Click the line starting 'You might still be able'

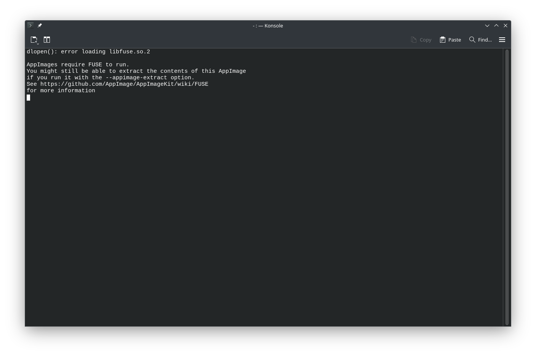[x=136, y=71]
